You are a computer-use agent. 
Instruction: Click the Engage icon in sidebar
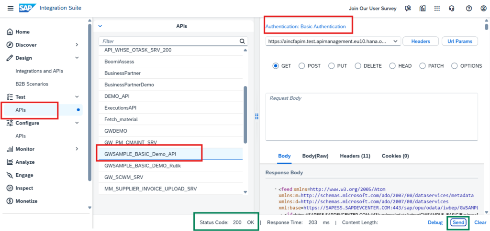(x=10, y=175)
